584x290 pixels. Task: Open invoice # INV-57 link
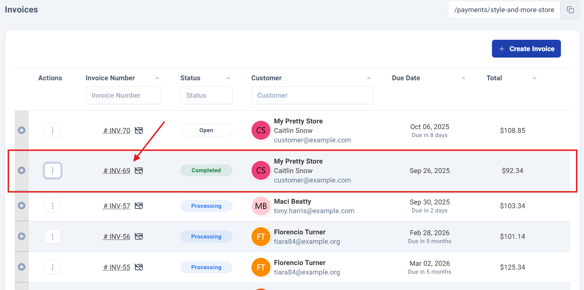pyautogui.click(x=117, y=206)
